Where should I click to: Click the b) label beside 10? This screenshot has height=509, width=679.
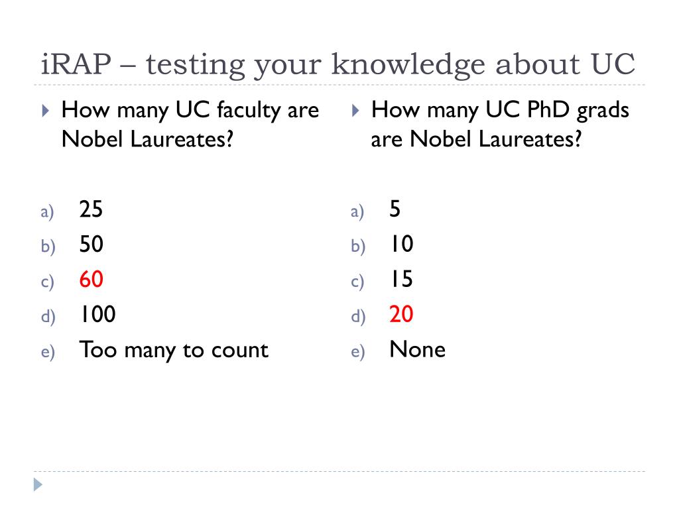(358, 248)
